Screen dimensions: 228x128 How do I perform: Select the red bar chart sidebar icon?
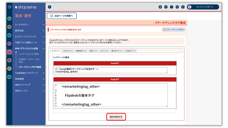(x=10, y=52)
